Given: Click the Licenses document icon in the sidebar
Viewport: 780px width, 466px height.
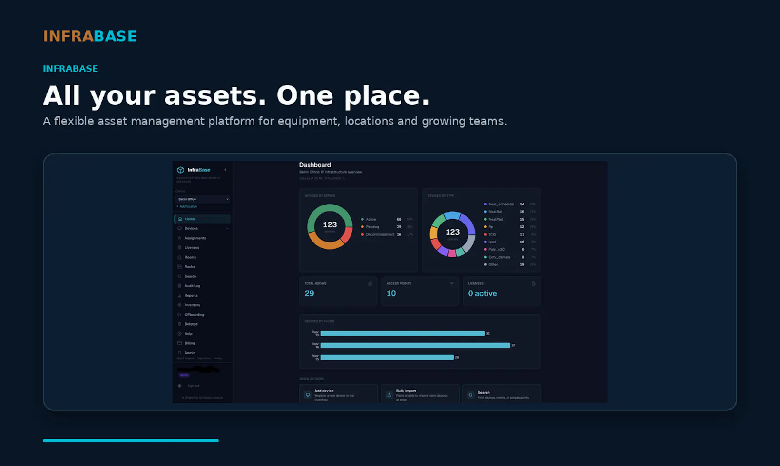Looking at the screenshot, I should tap(179, 248).
